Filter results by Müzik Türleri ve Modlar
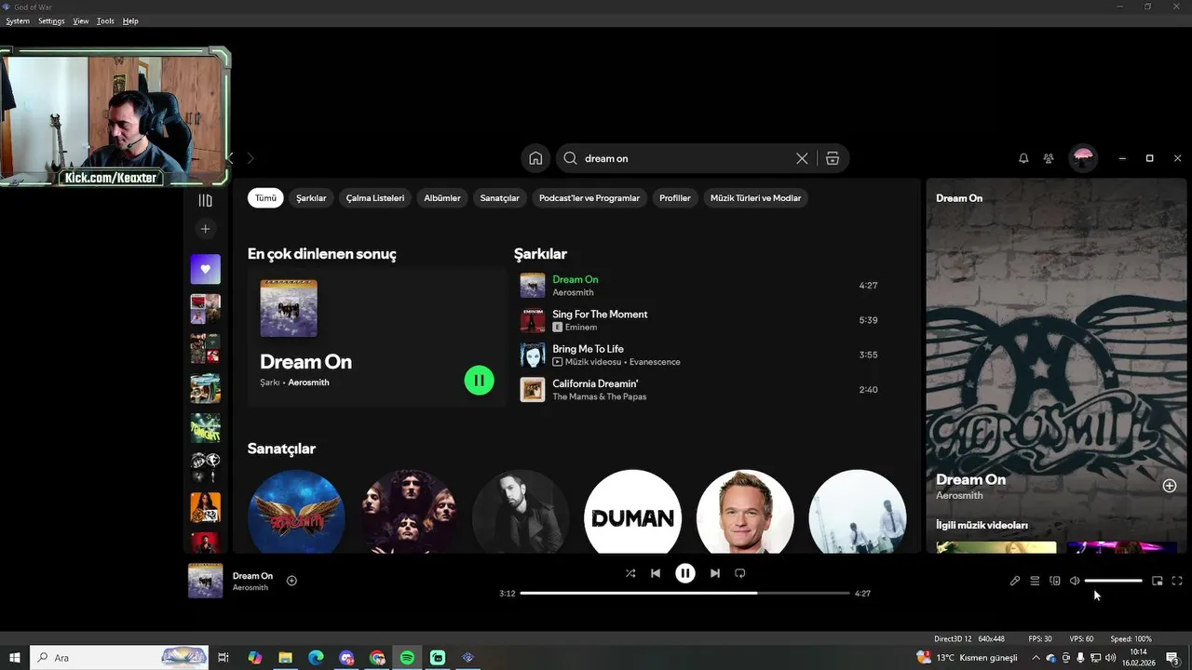The width and height of the screenshot is (1192, 670). click(x=755, y=198)
